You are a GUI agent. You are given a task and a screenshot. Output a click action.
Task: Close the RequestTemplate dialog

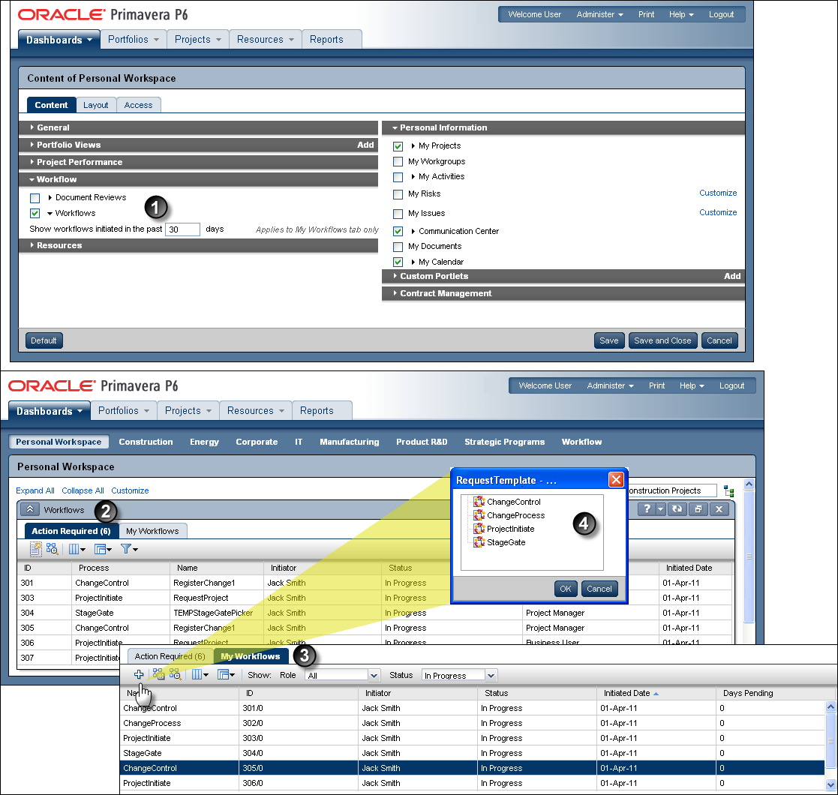click(616, 480)
